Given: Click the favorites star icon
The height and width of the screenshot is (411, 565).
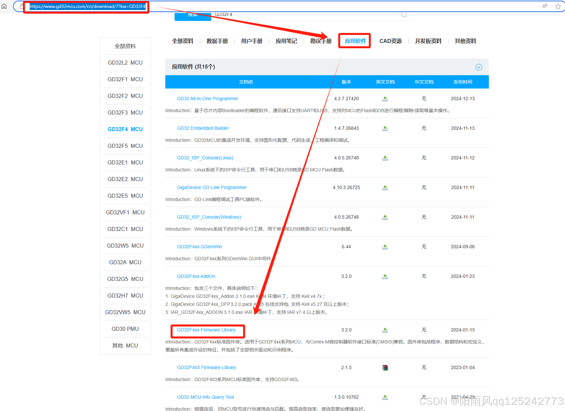Looking at the screenshot, I should (x=558, y=6).
